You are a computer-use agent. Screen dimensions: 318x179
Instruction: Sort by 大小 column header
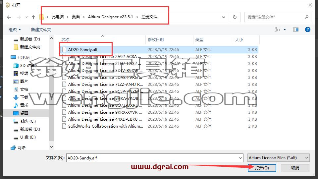pyautogui.click(x=239, y=39)
